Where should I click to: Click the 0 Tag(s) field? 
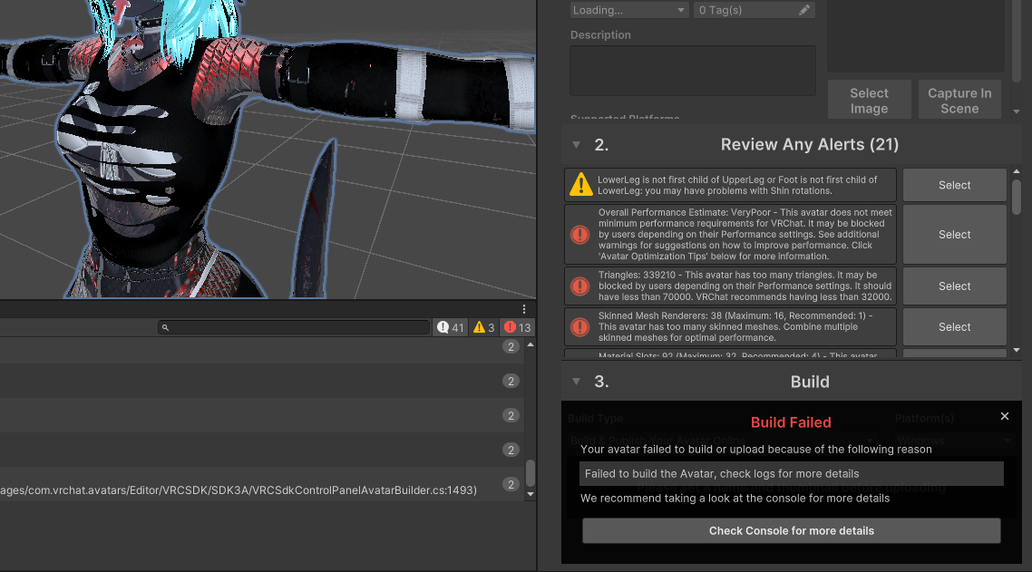(x=755, y=10)
